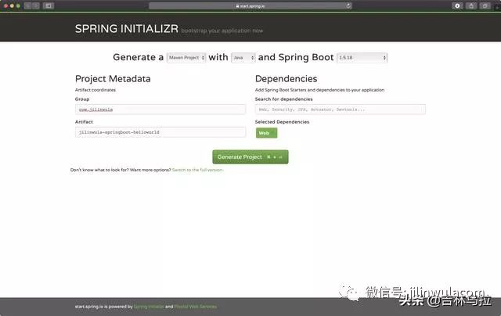Open Safari share button
This screenshot has height=316, width=501.
[471, 5]
